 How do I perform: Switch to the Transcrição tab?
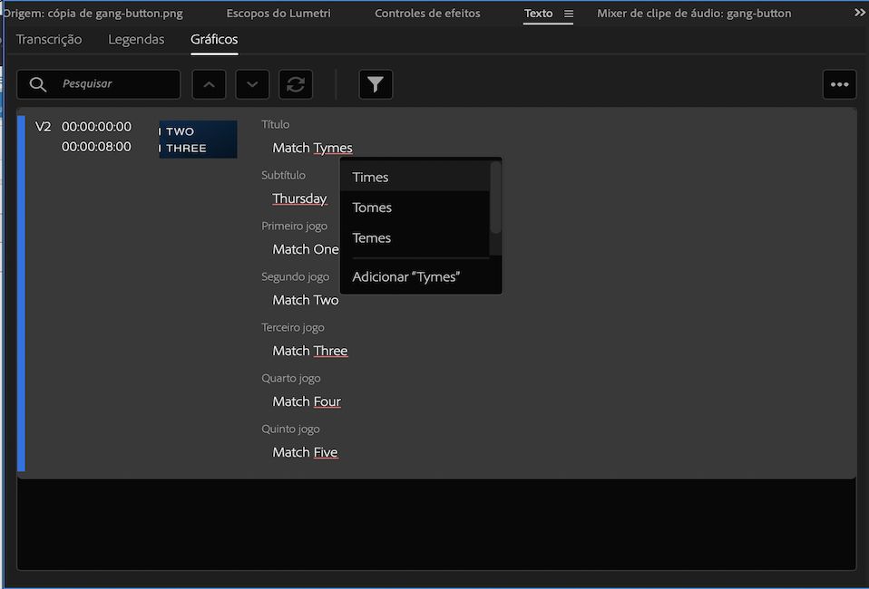click(49, 39)
